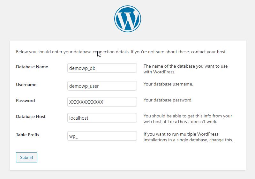The image size is (255, 179).
Task: Click the intro sentence about database connection details
Action: [x=121, y=52]
